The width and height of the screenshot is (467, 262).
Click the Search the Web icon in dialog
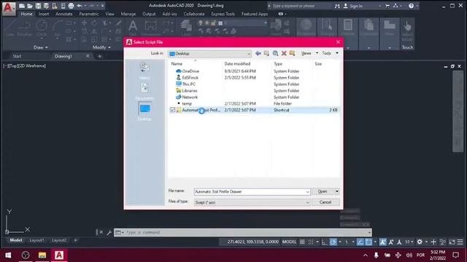pyautogui.click(x=276, y=53)
